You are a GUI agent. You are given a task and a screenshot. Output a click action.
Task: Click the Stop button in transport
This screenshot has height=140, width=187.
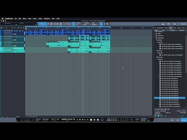[91, 120]
